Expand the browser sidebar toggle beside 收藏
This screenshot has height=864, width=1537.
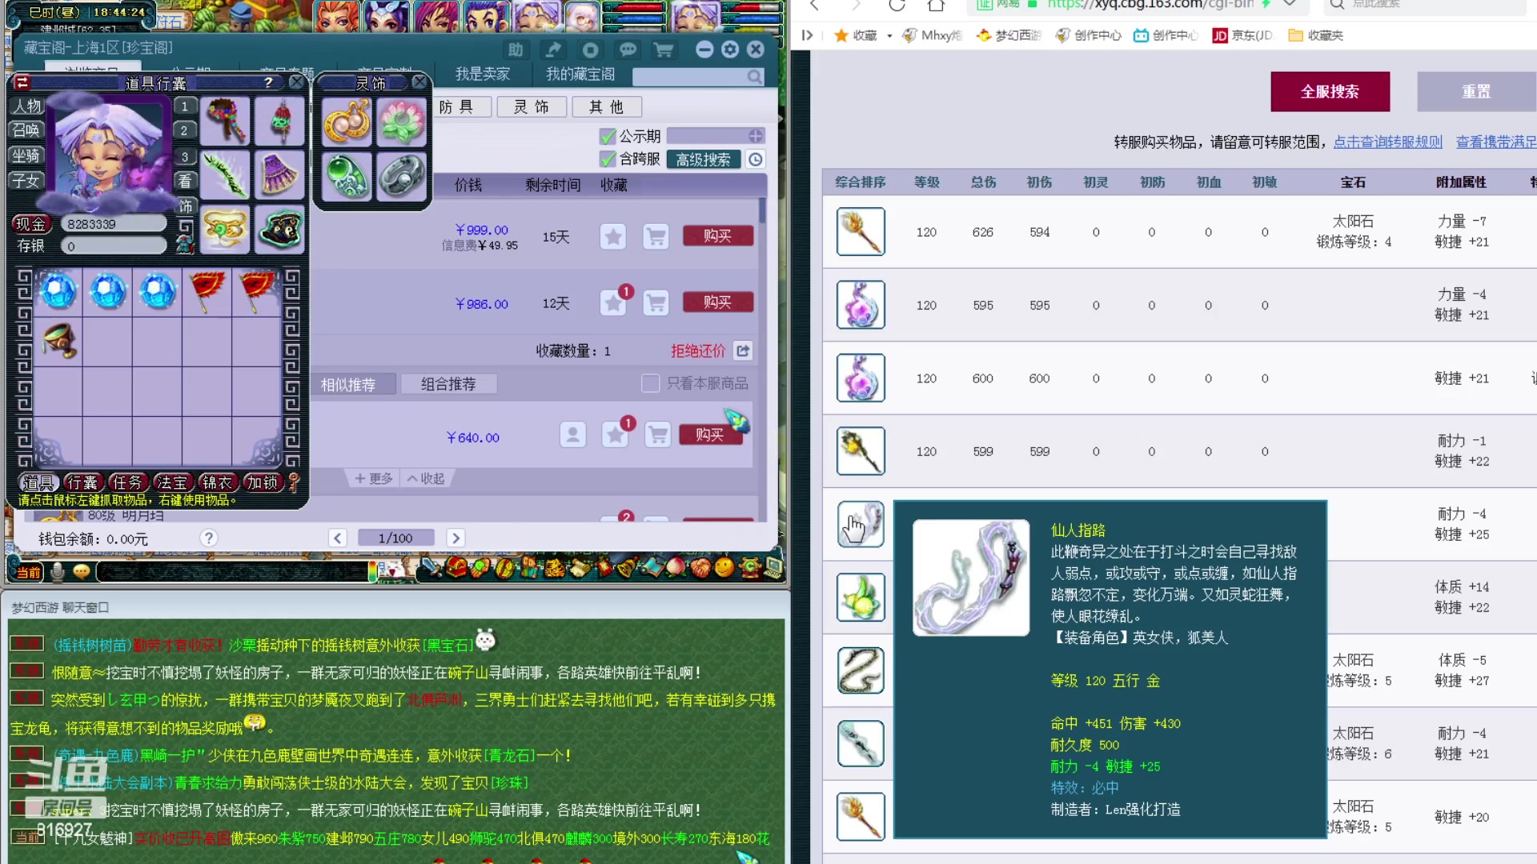807,35
